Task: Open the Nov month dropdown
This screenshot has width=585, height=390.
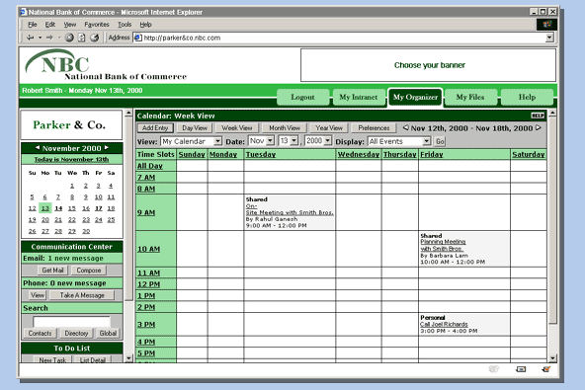Action: 271,140
